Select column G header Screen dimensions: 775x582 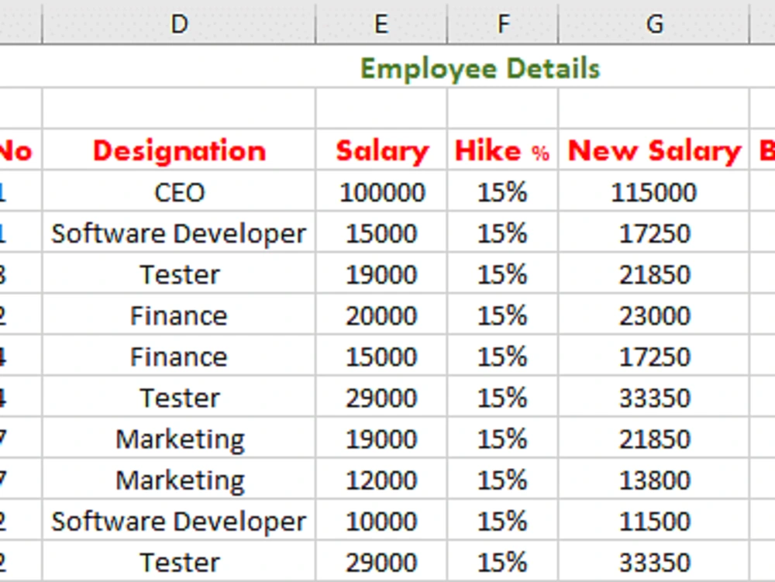(x=654, y=23)
